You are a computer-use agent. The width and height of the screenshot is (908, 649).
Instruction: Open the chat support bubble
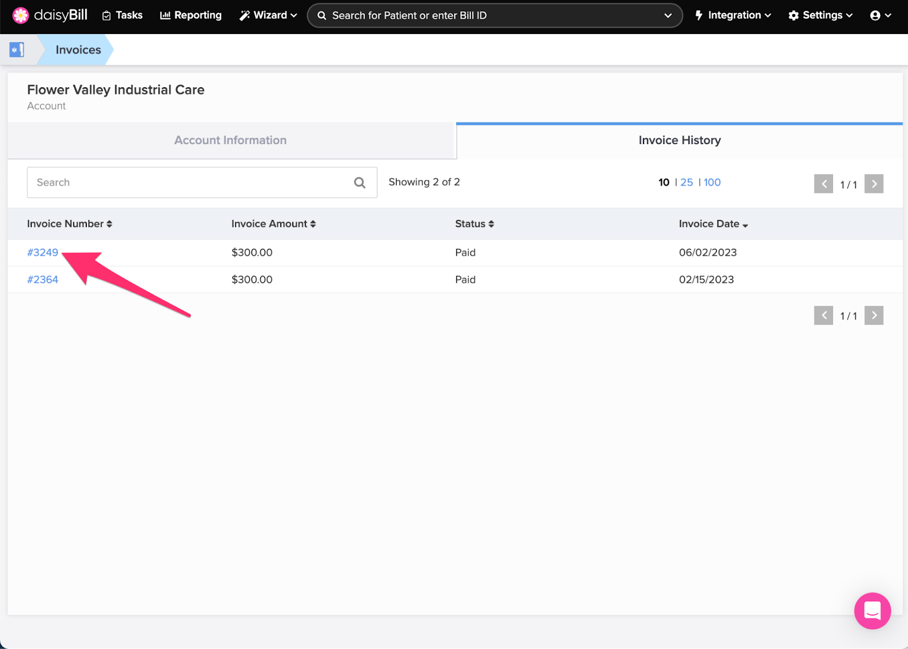point(872,611)
